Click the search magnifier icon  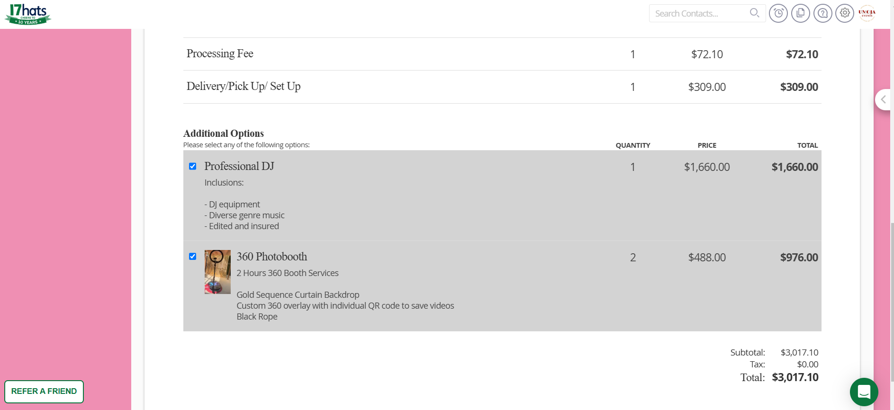click(754, 13)
